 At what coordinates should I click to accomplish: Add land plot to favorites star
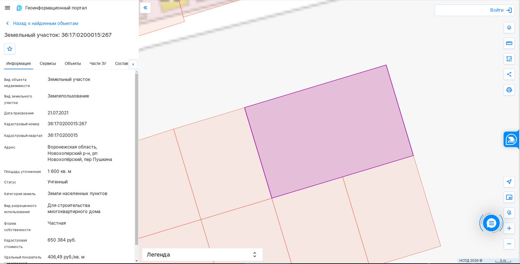(x=10, y=49)
